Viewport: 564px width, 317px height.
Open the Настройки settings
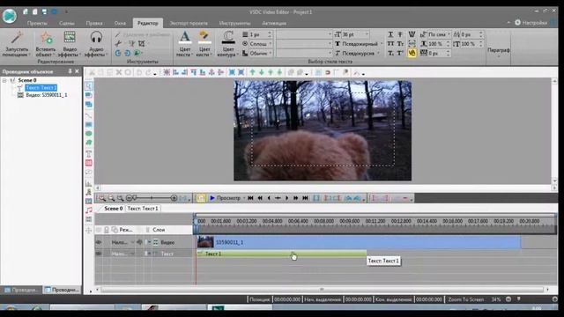(531, 22)
